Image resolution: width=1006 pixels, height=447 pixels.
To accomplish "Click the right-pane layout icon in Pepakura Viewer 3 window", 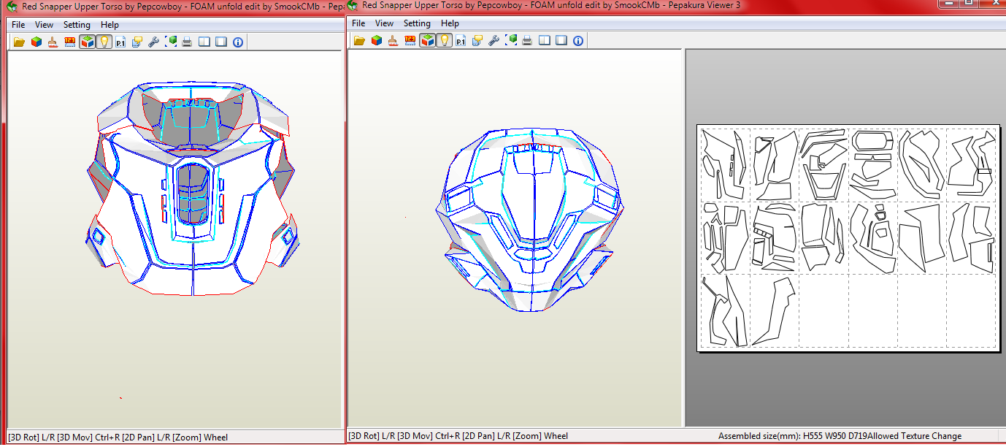I will (x=561, y=40).
